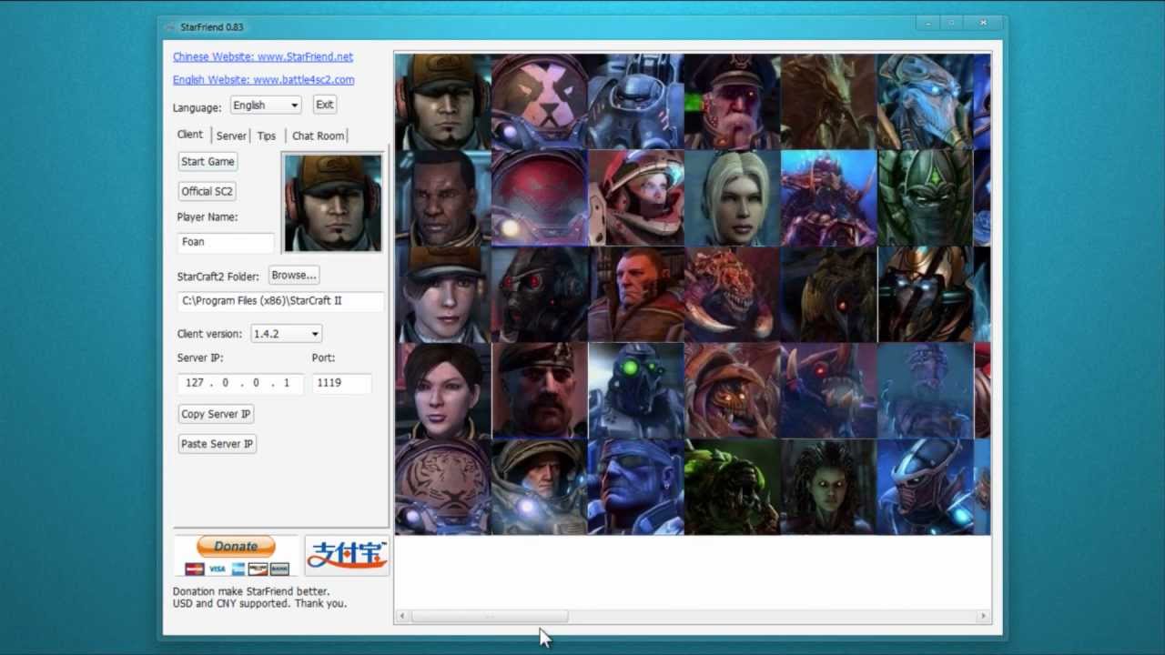Expand the Client version dropdown

pos(286,334)
